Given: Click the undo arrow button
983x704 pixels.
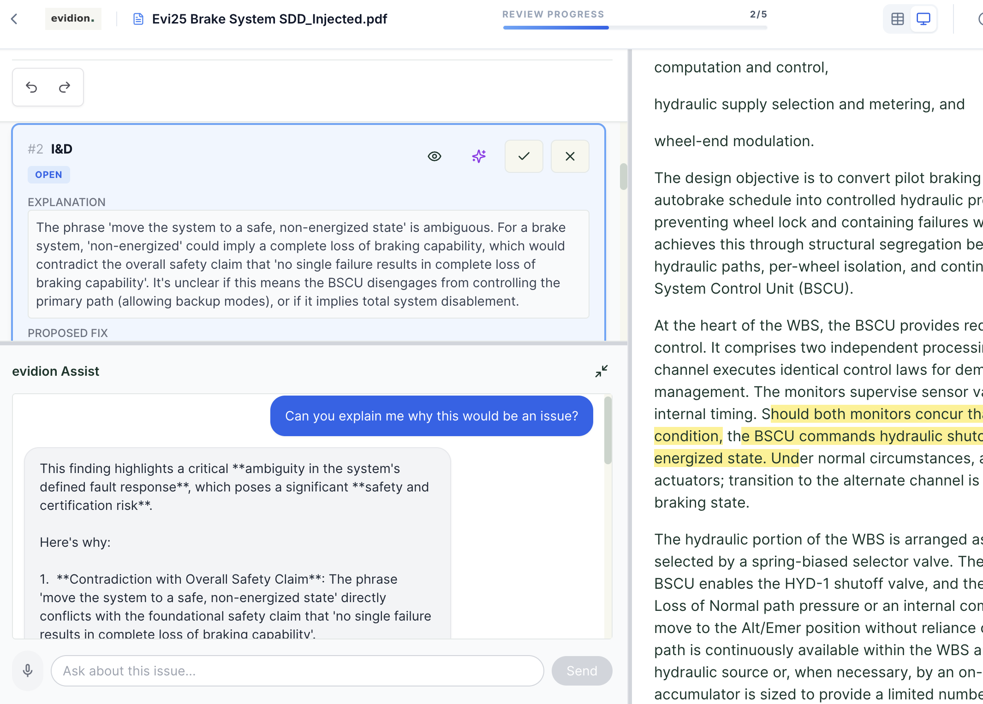Looking at the screenshot, I should tap(31, 87).
